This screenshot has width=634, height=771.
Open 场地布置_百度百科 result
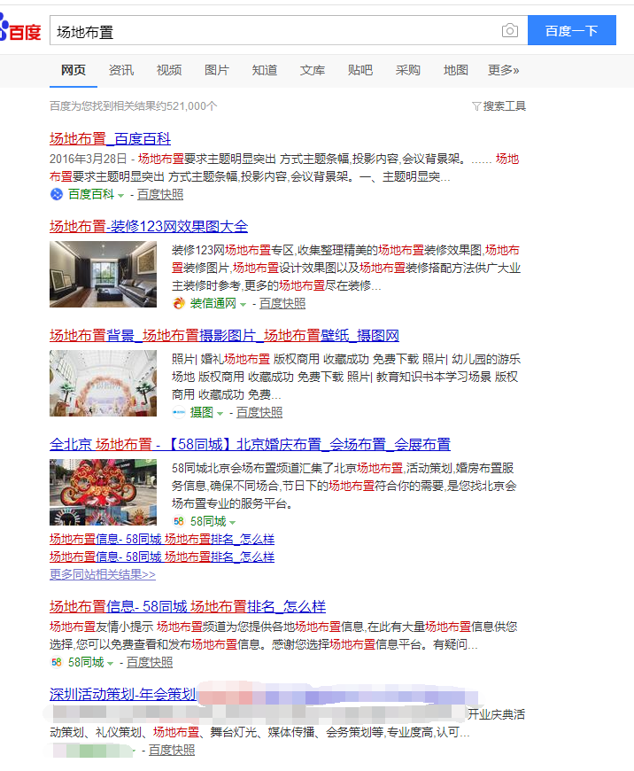(110, 138)
